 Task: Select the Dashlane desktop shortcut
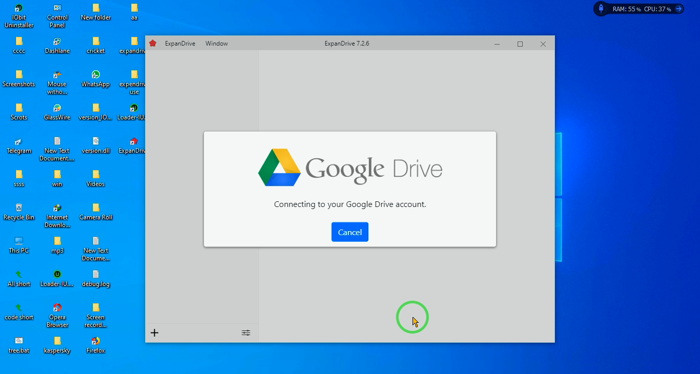pyautogui.click(x=57, y=46)
